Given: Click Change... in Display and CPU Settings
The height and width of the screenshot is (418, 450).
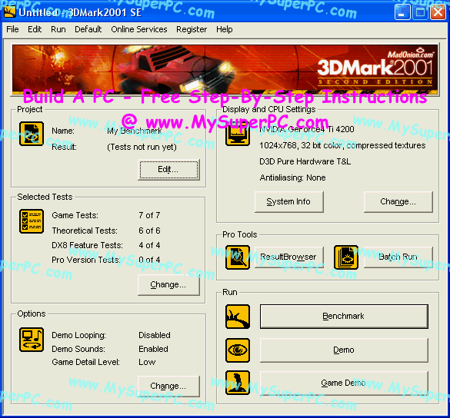Looking at the screenshot, I should 398,202.
